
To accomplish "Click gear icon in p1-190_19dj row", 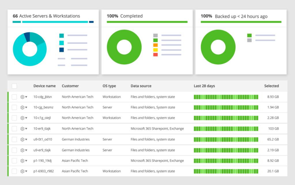I will (x=22, y=161).
